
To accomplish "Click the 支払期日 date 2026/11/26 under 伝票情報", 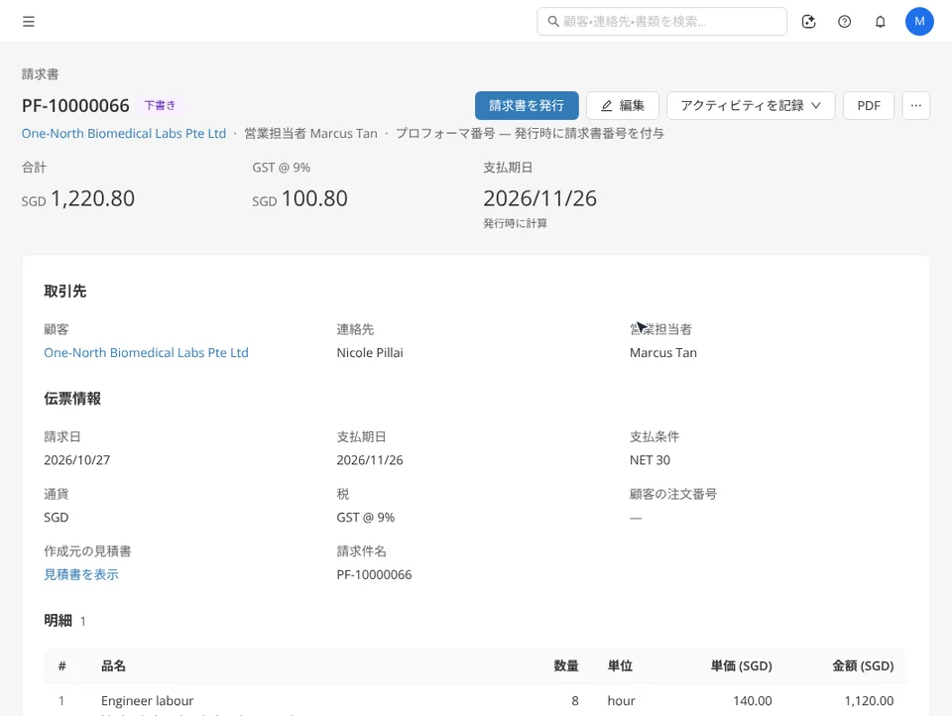I will pyautogui.click(x=370, y=460).
